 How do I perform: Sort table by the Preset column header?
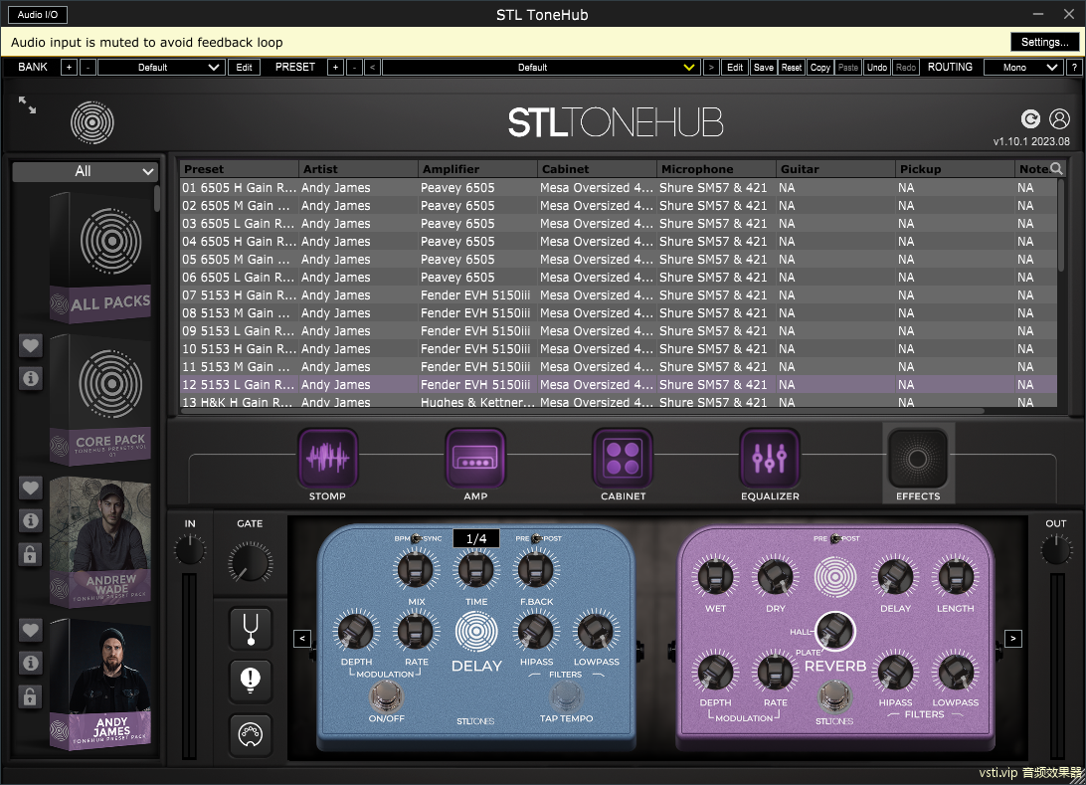tap(240, 169)
